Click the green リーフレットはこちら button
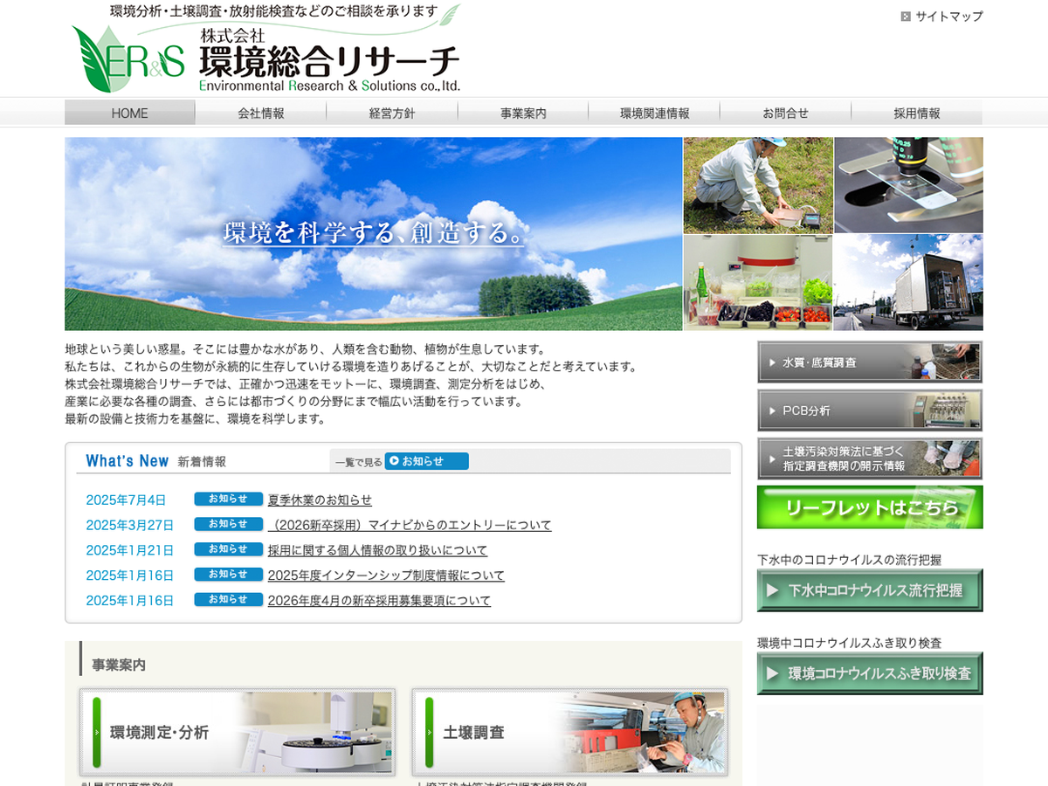 [x=869, y=507]
